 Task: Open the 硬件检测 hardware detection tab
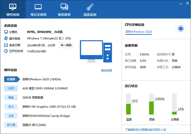tap(13, 9)
